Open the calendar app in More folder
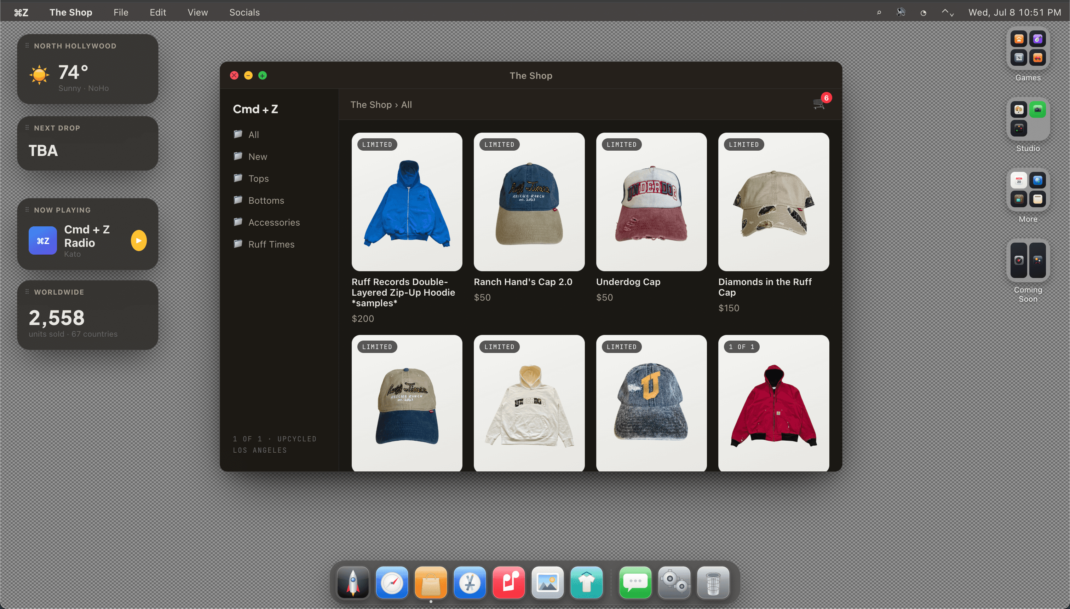The height and width of the screenshot is (609, 1070). coord(1019,180)
